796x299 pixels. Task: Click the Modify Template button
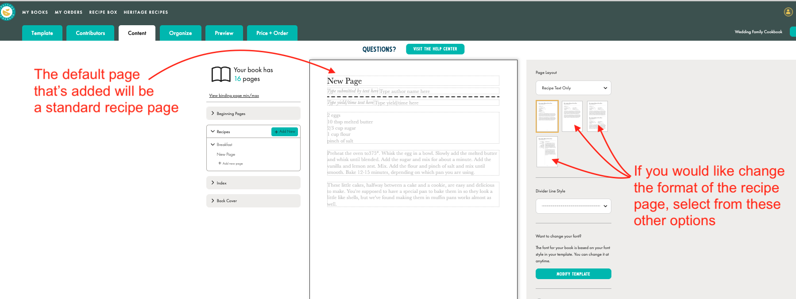point(573,274)
